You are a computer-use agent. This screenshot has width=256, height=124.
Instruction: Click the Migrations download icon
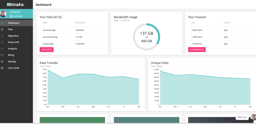point(2,36)
